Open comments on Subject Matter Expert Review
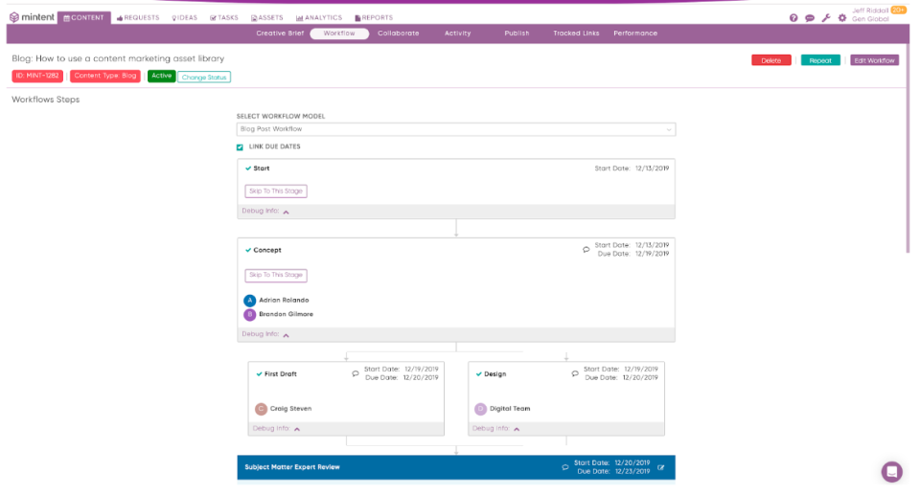The height and width of the screenshot is (495, 920). (x=565, y=467)
